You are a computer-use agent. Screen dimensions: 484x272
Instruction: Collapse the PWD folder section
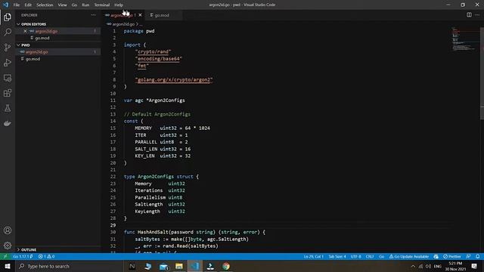pos(59,45)
